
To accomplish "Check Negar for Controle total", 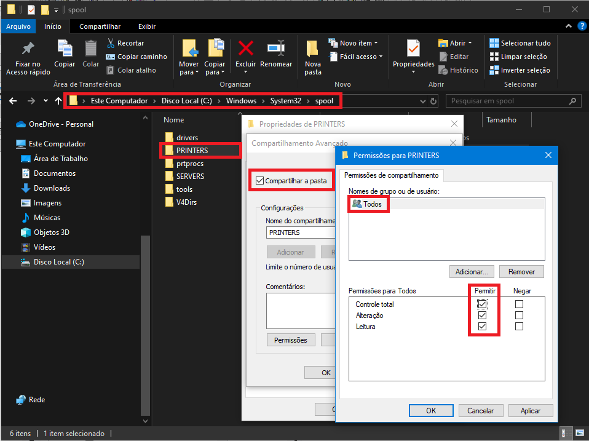I will coord(519,304).
